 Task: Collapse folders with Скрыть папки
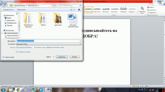(x=9, y=57)
